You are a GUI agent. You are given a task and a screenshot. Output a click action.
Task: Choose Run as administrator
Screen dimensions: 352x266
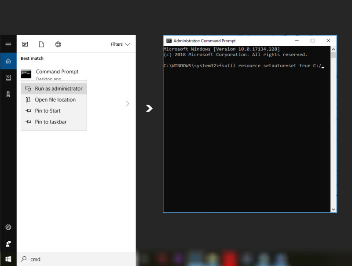click(58, 88)
